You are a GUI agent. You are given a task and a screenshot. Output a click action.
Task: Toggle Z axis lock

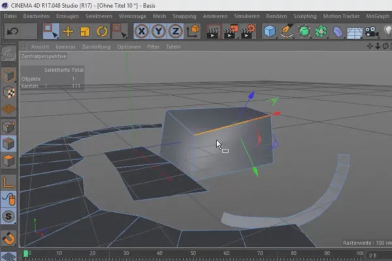[x=176, y=31]
